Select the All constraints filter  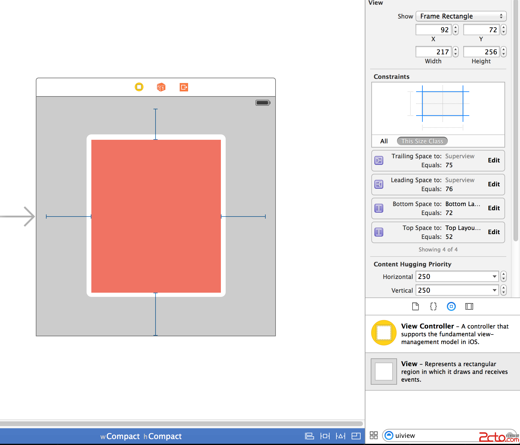coord(384,141)
